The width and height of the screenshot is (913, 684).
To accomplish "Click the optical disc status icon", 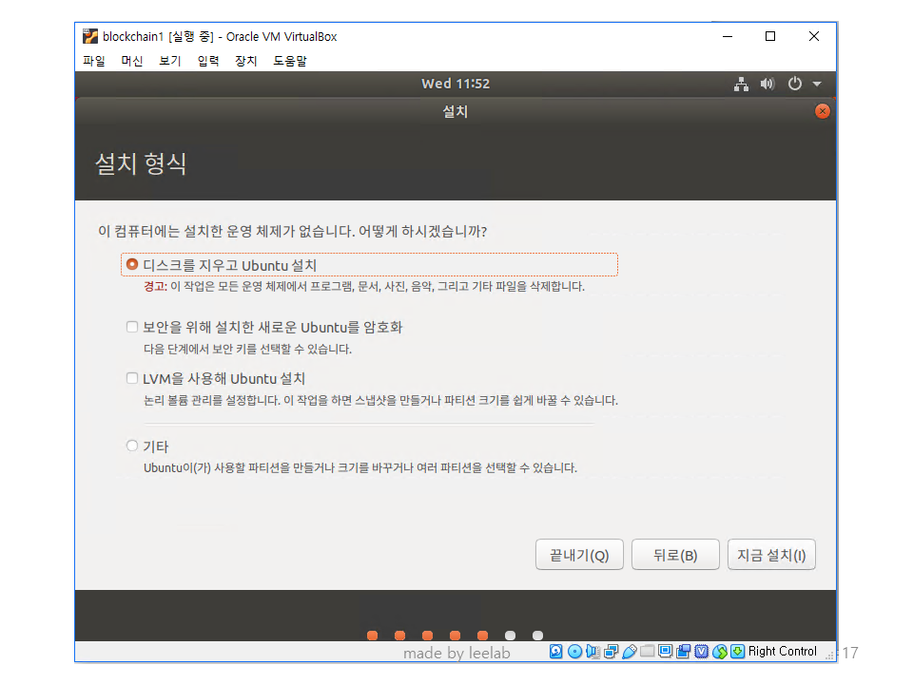I will pyautogui.click(x=574, y=652).
